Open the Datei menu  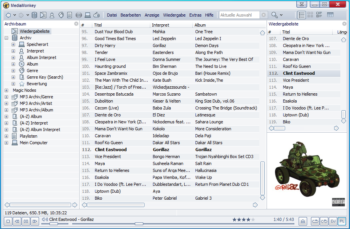point(112,15)
